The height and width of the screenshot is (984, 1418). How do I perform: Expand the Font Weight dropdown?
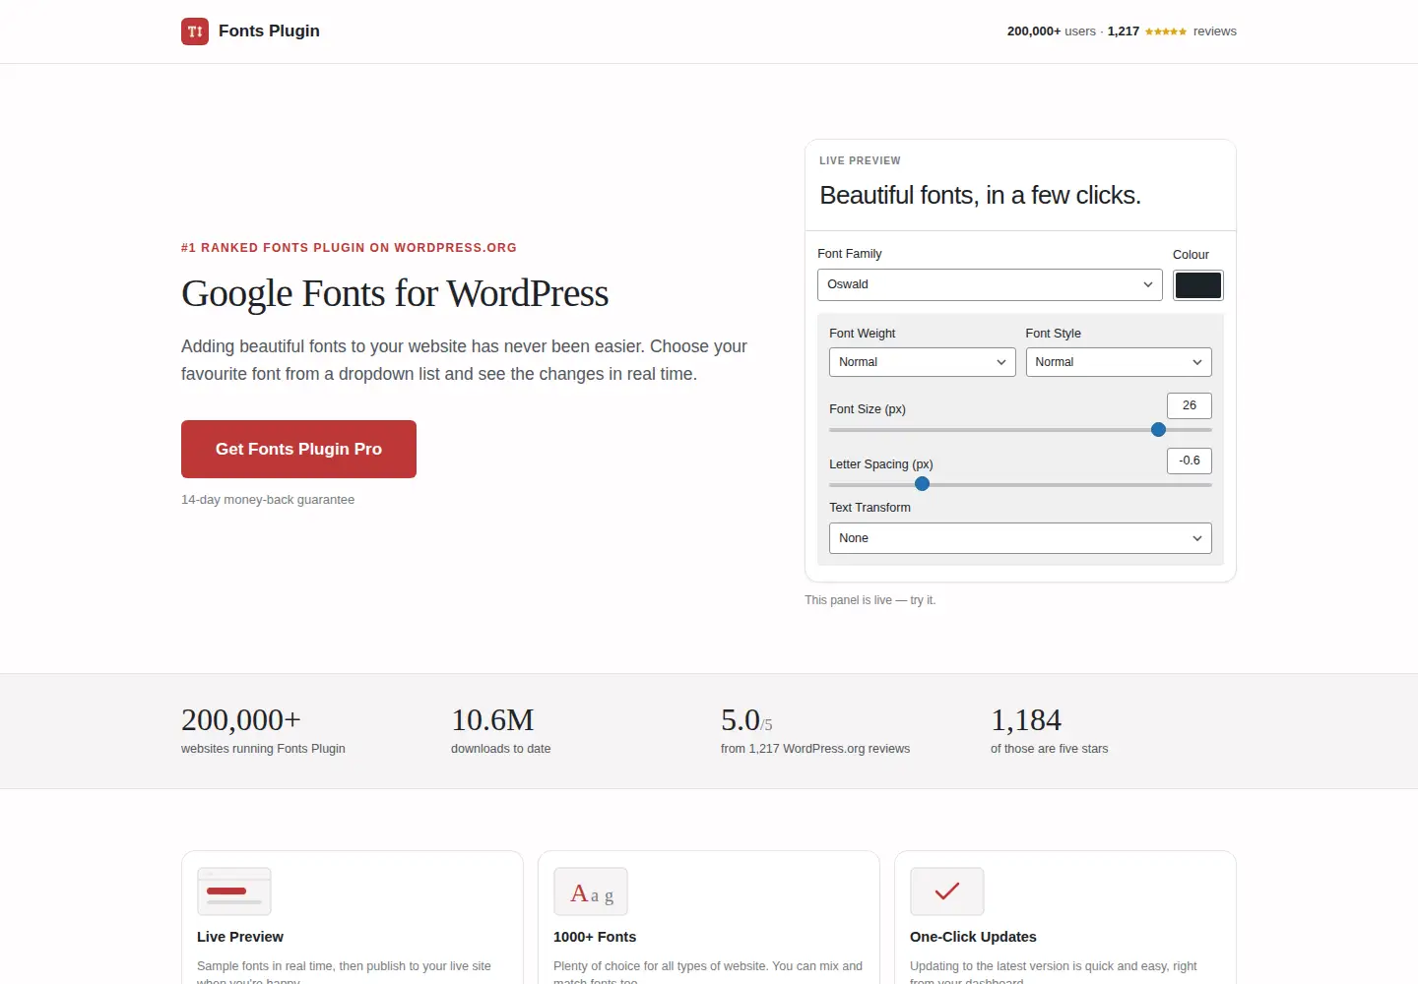(x=922, y=362)
